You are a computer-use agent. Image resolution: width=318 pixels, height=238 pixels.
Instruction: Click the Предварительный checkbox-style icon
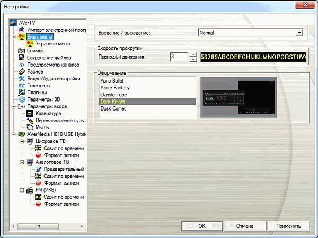[x=38, y=169]
